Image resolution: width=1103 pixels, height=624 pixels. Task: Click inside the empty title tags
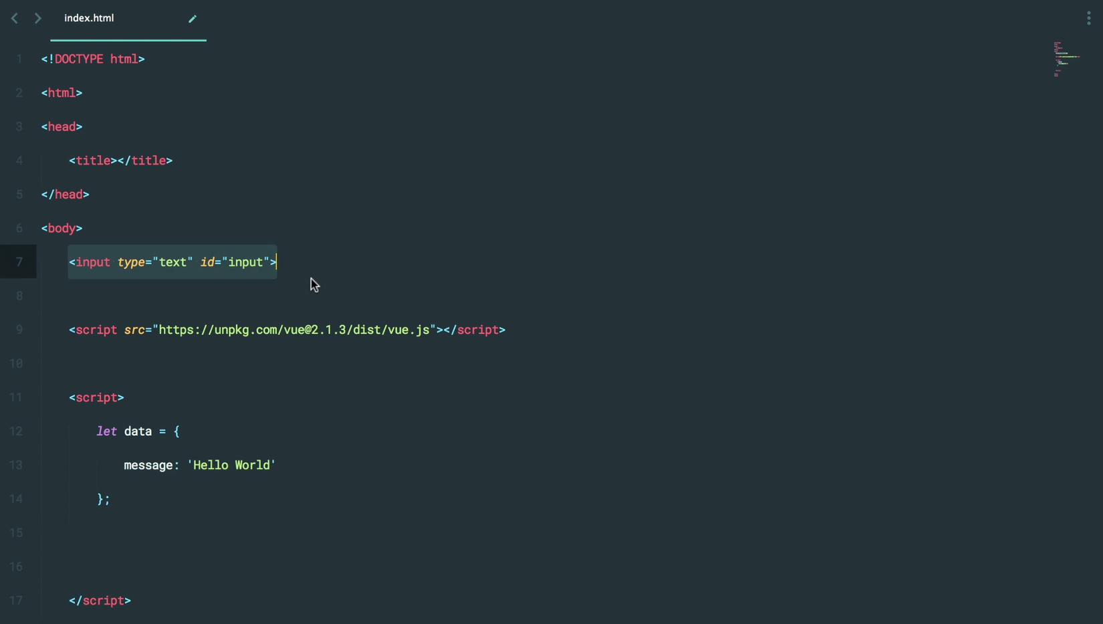(114, 161)
